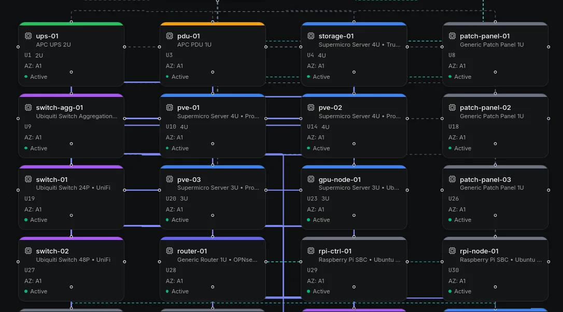Screen dimensions: 563x312
Task: Click the chip icon on pve-02 node
Action: pos(311,107)
